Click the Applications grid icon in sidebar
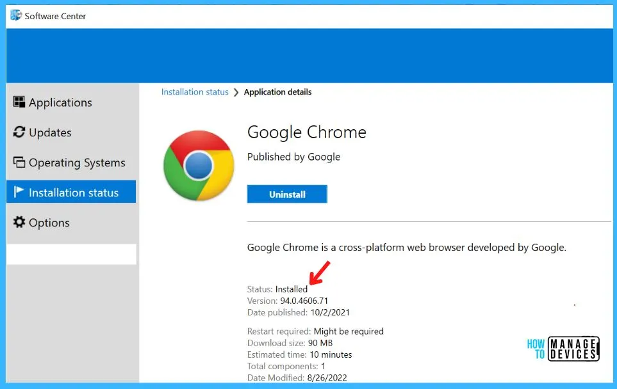The width and height of the screenshot is (617, 389). [19, 102]
